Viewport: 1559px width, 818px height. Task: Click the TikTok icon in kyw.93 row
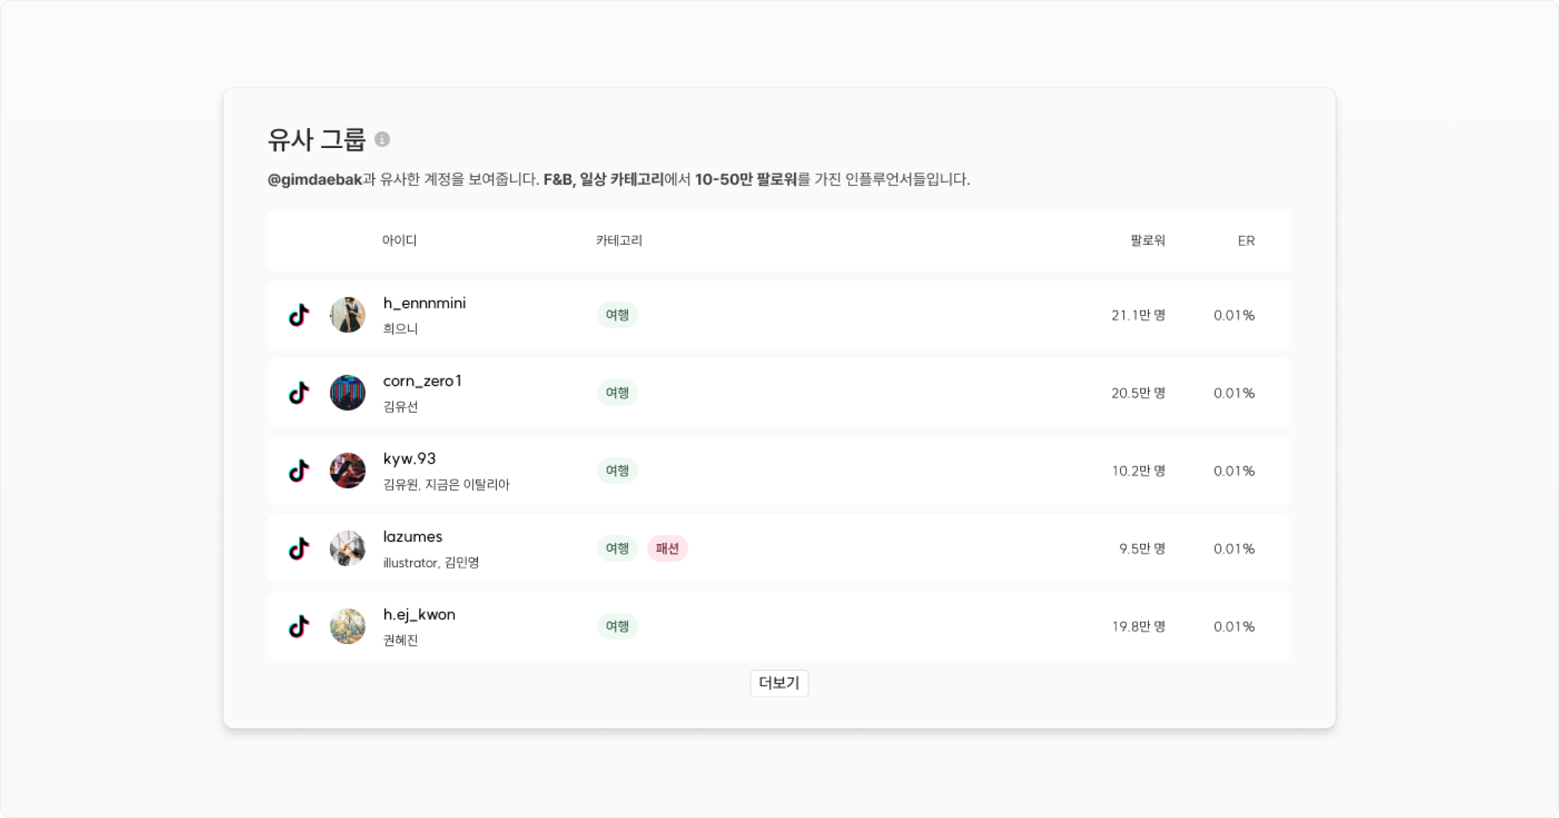(x=299, y=471)
